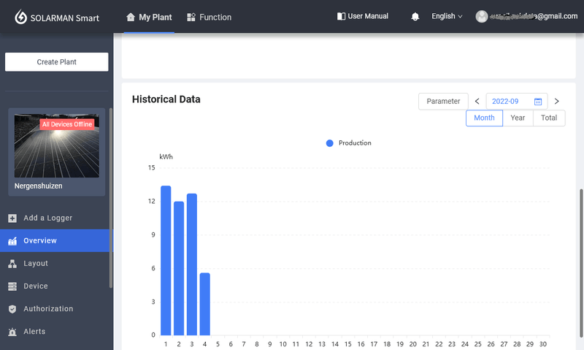
Task: Open Add a Logger menu item
Action: pos(55,218)
